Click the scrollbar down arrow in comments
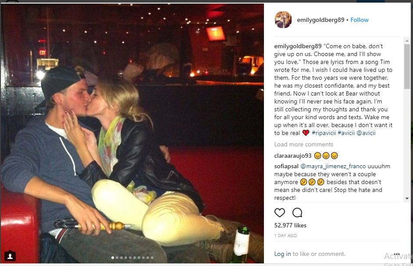Screen dimensions: 413x266 [407, 199]
